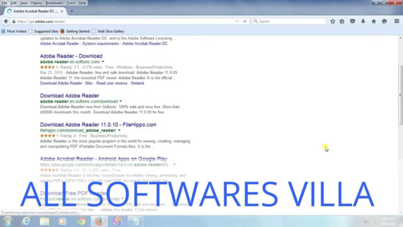This screenshot has width=403, height=227.
Task: Save page to Pocket icon
Action: (x=353, y=21)
